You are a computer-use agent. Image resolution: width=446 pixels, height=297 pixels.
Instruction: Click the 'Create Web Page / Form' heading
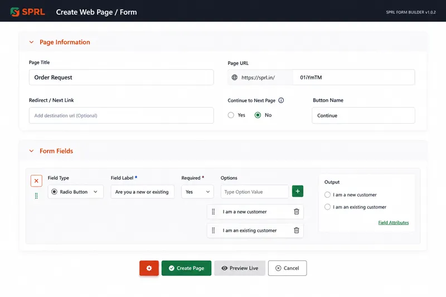tap(96, 12)
